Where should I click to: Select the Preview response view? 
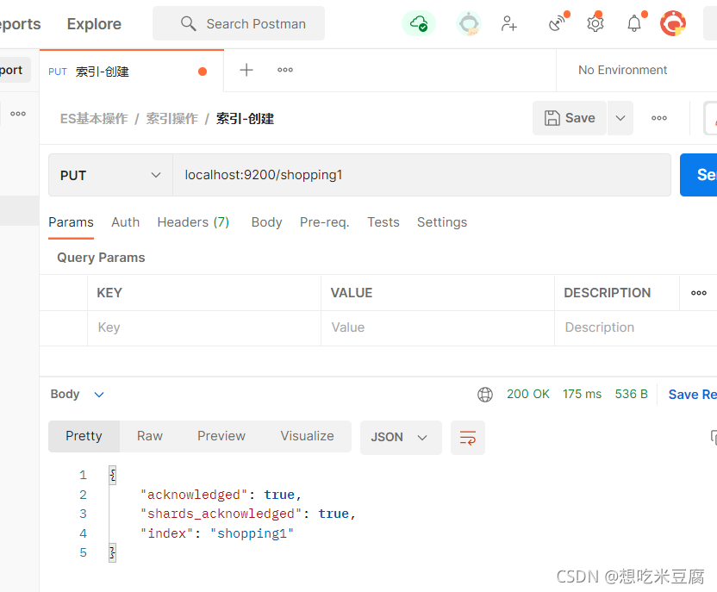[x=221, y=436]
